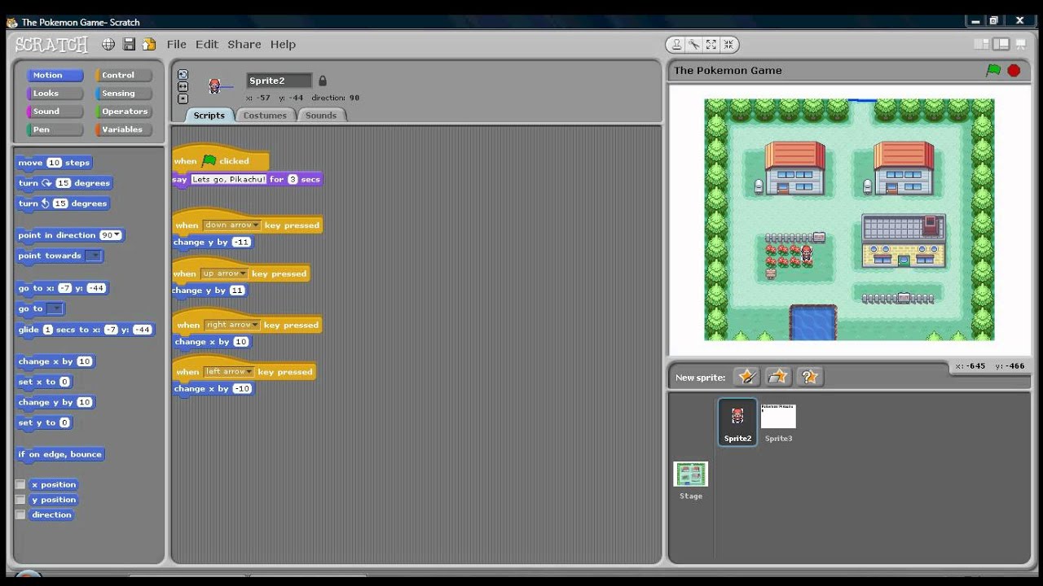Screen dimensions: 1043x586
Task: Click the current sprite preview thumbnail
Action: tap(215, 86)
